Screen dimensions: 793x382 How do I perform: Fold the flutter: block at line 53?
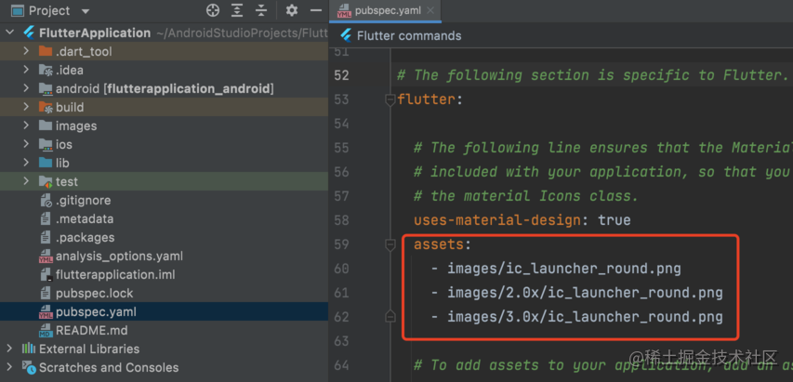point(390,100)
